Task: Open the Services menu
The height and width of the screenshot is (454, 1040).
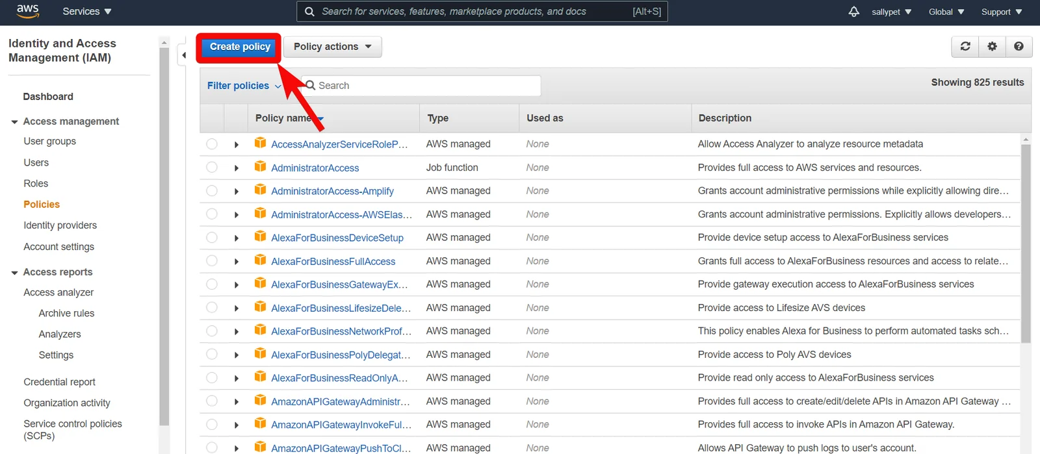Action: click(x=87, y=12)
